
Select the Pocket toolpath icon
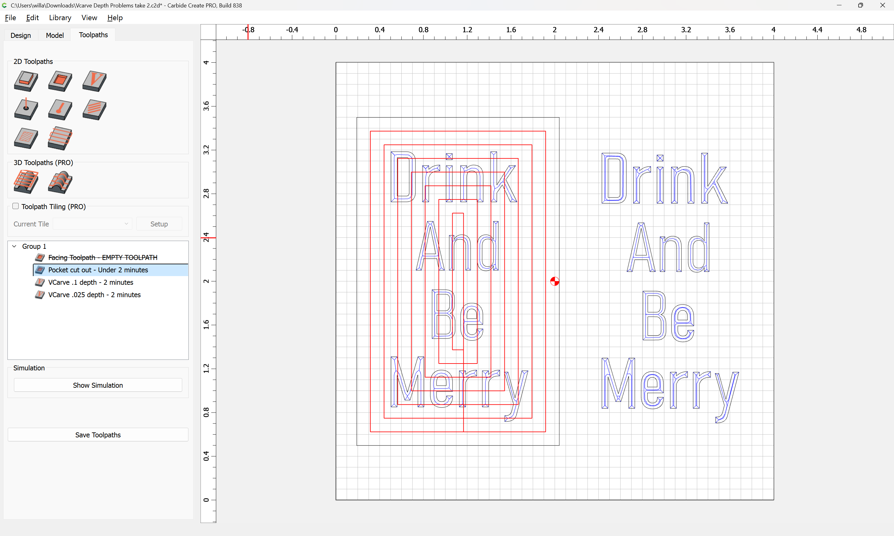pos(60,81)
